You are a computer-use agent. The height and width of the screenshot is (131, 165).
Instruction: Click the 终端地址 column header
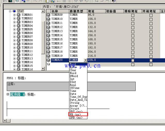pyautogui.click(x=151, y=11)
